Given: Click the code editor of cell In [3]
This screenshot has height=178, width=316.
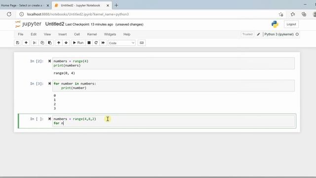Looking at the screenshot, I should tap(173, 86).
